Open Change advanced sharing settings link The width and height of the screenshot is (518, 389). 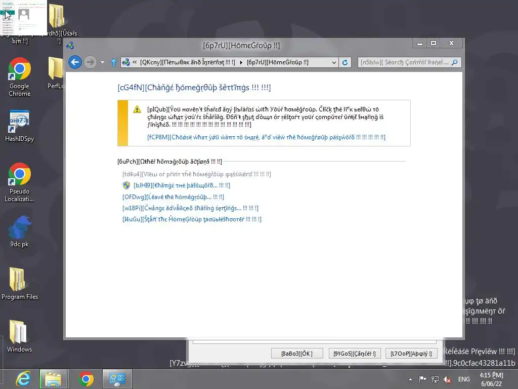[x=190, y=208]
